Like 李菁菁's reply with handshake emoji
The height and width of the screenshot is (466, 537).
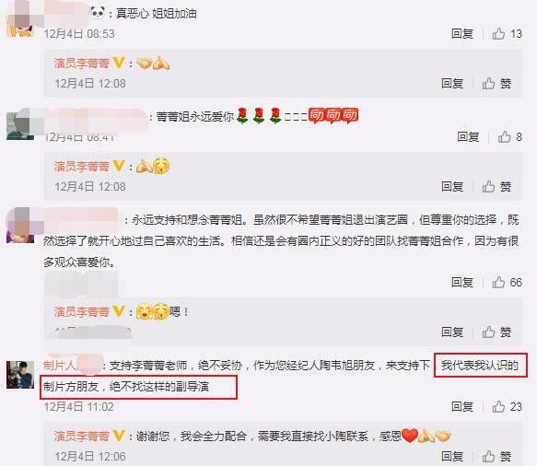pyautogui.click(x=496, y=83)
